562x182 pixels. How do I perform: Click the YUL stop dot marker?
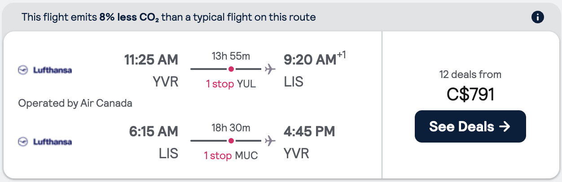231,69
